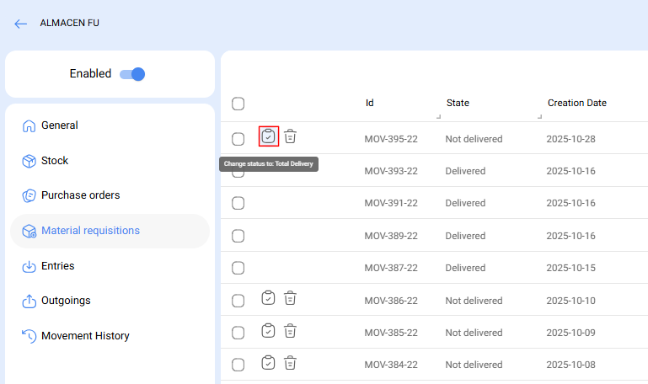Click the back arrow next to ALMACEN FU
The width and height of the screenshot is (648, 384).
tap(21, 24)
